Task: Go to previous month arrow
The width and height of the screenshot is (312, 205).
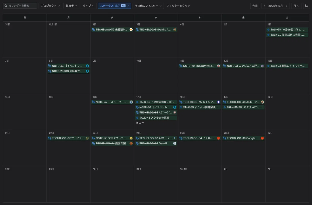Action: [265, 6]
